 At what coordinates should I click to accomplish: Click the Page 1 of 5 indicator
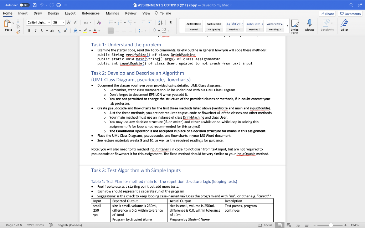pyautogui.click(x=14, y=225)
